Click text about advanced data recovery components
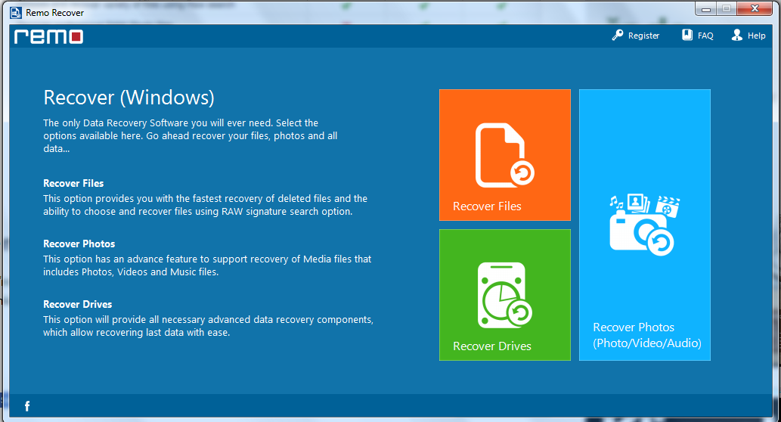This screenshot has width=781, height=422. pyautogui.click(x=208, y=326)
